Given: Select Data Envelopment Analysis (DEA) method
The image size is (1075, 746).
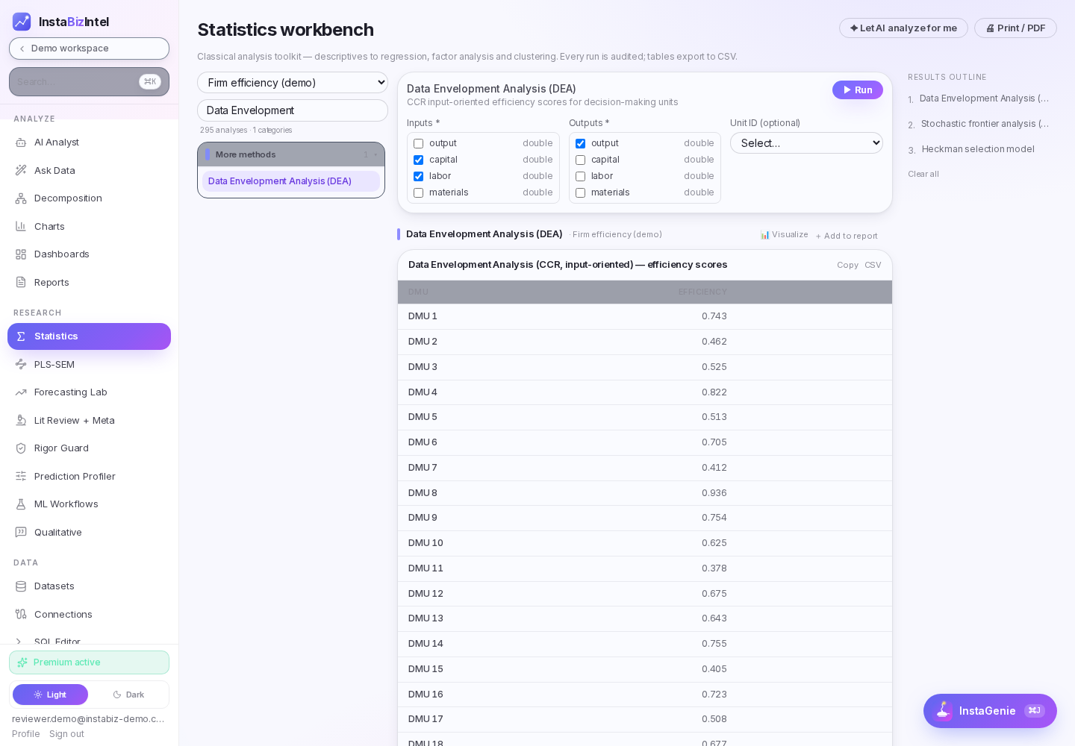Looking at the screenshot, I should (x=291, y=181).
